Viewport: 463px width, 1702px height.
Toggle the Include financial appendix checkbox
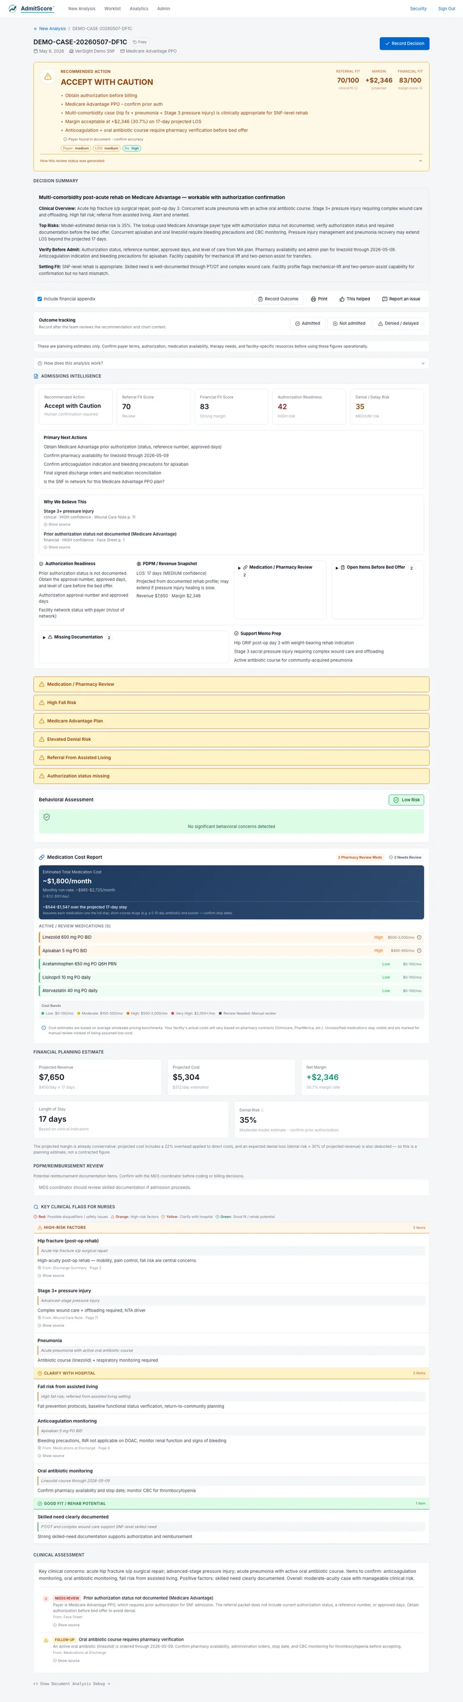[39, 299]
